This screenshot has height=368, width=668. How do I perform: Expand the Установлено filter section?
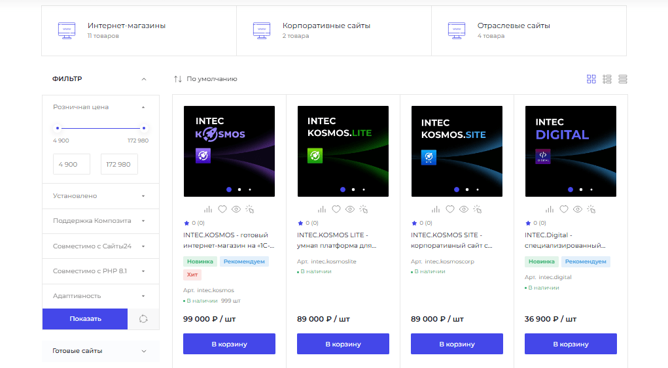tap(101, 196)
